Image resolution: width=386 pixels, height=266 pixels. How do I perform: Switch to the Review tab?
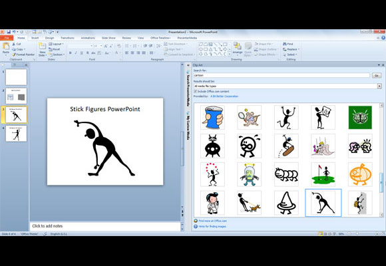coord(126,38)
